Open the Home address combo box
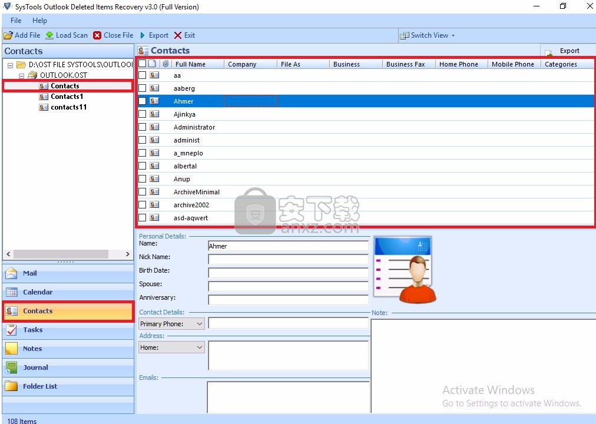 171,347
